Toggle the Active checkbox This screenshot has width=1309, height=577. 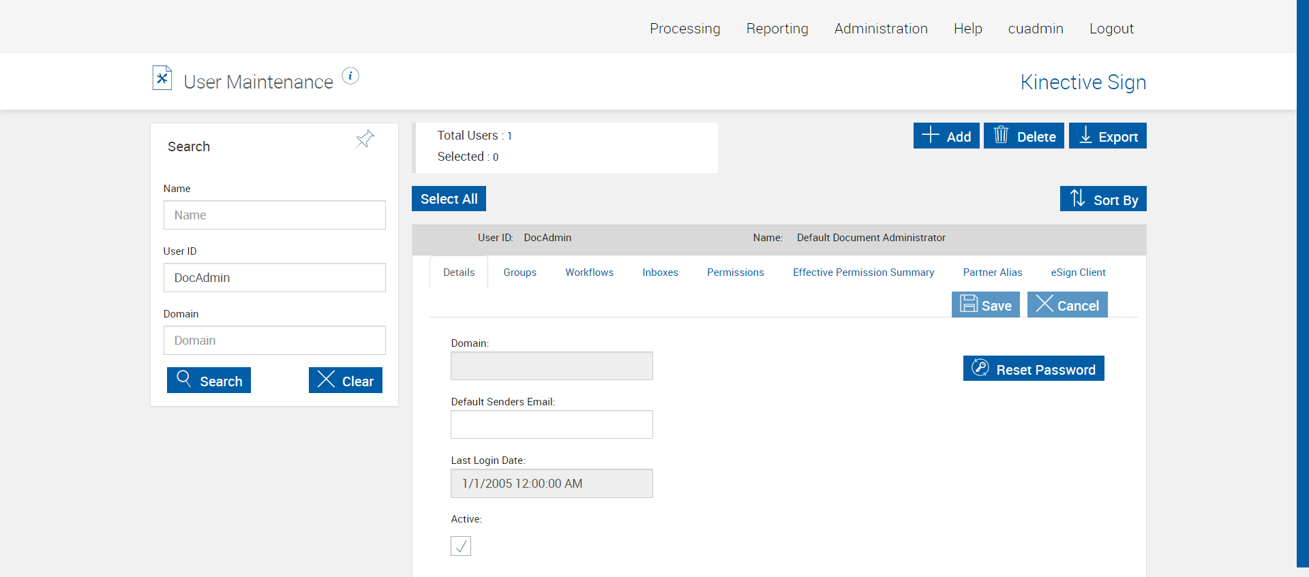coord(461,546)
